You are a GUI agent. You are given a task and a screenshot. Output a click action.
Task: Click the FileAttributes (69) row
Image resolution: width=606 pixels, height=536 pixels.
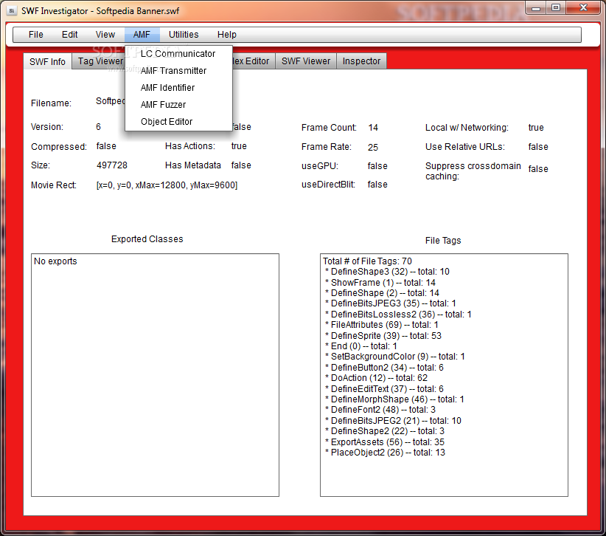(382, 325)
